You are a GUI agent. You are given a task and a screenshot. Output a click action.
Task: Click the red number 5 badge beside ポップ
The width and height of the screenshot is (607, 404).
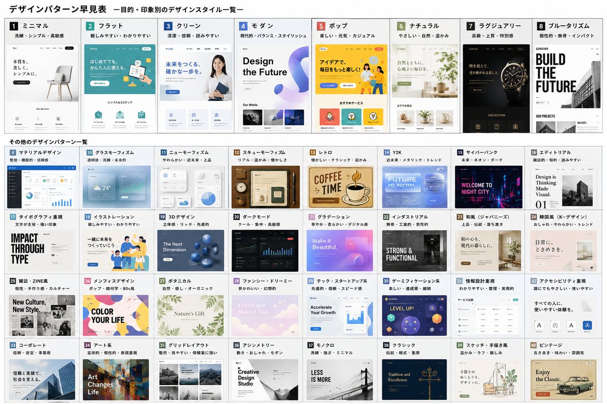[x=321, y=26]
